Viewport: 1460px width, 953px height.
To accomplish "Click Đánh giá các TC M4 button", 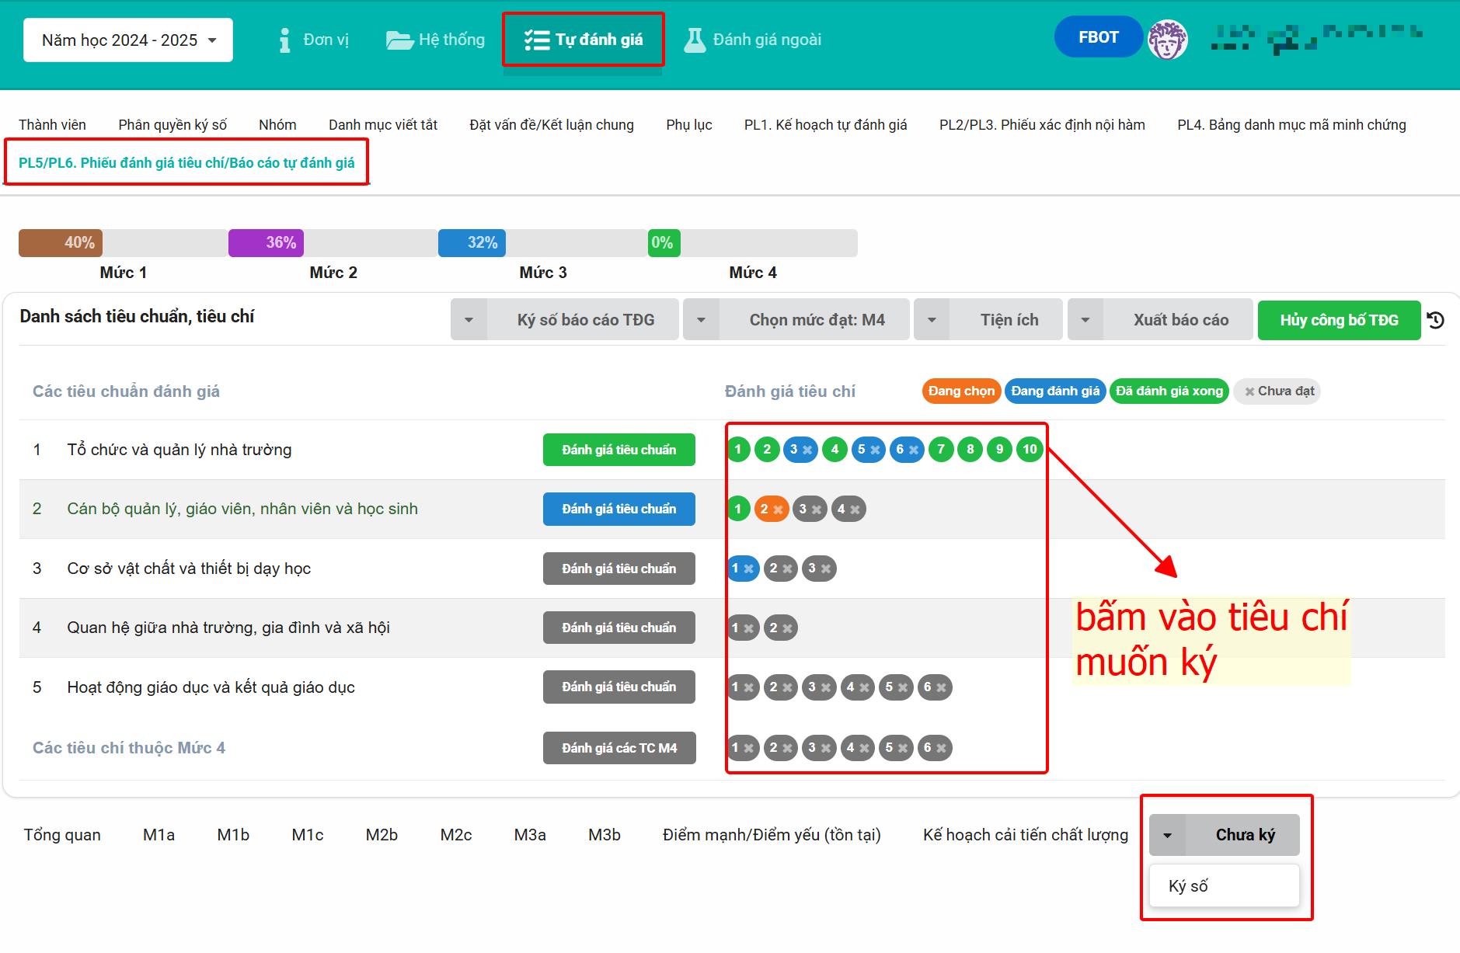I will [619, 748].
